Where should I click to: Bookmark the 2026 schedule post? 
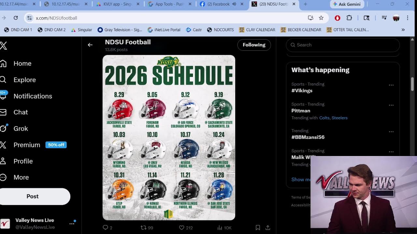click(258, 227)
